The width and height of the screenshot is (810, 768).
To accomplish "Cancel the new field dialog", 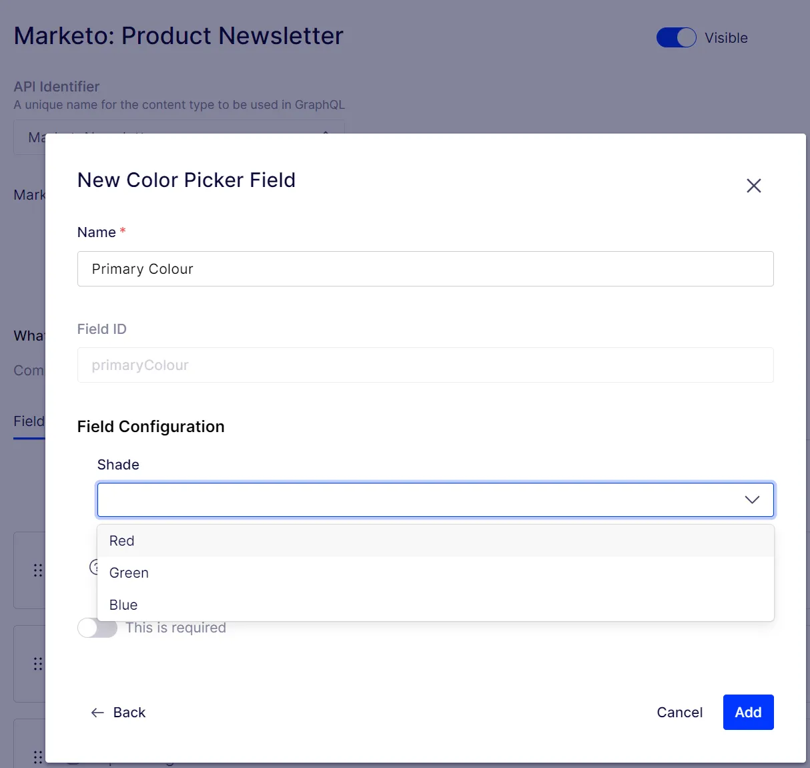I will [x=679, y=713].
